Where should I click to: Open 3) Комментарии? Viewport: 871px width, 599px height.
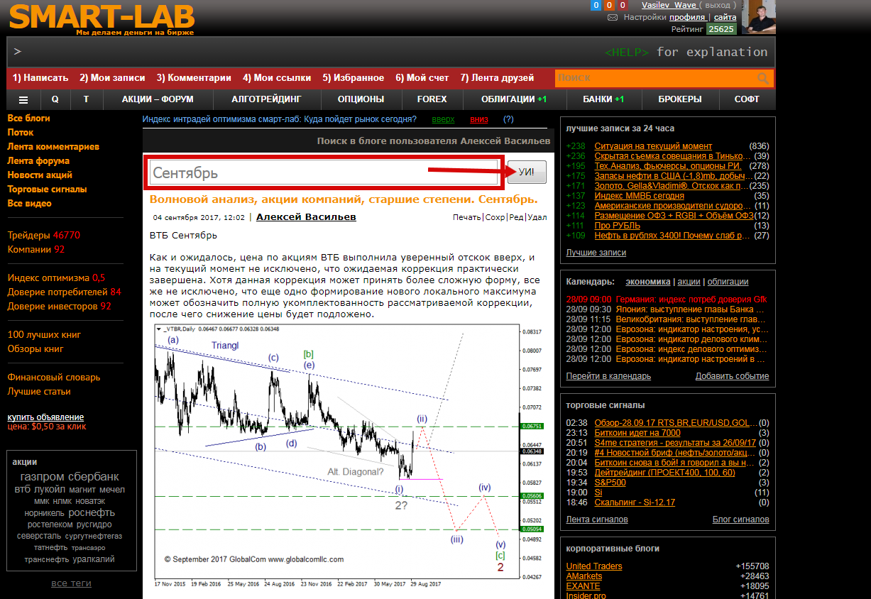click(x=194, y=78)
